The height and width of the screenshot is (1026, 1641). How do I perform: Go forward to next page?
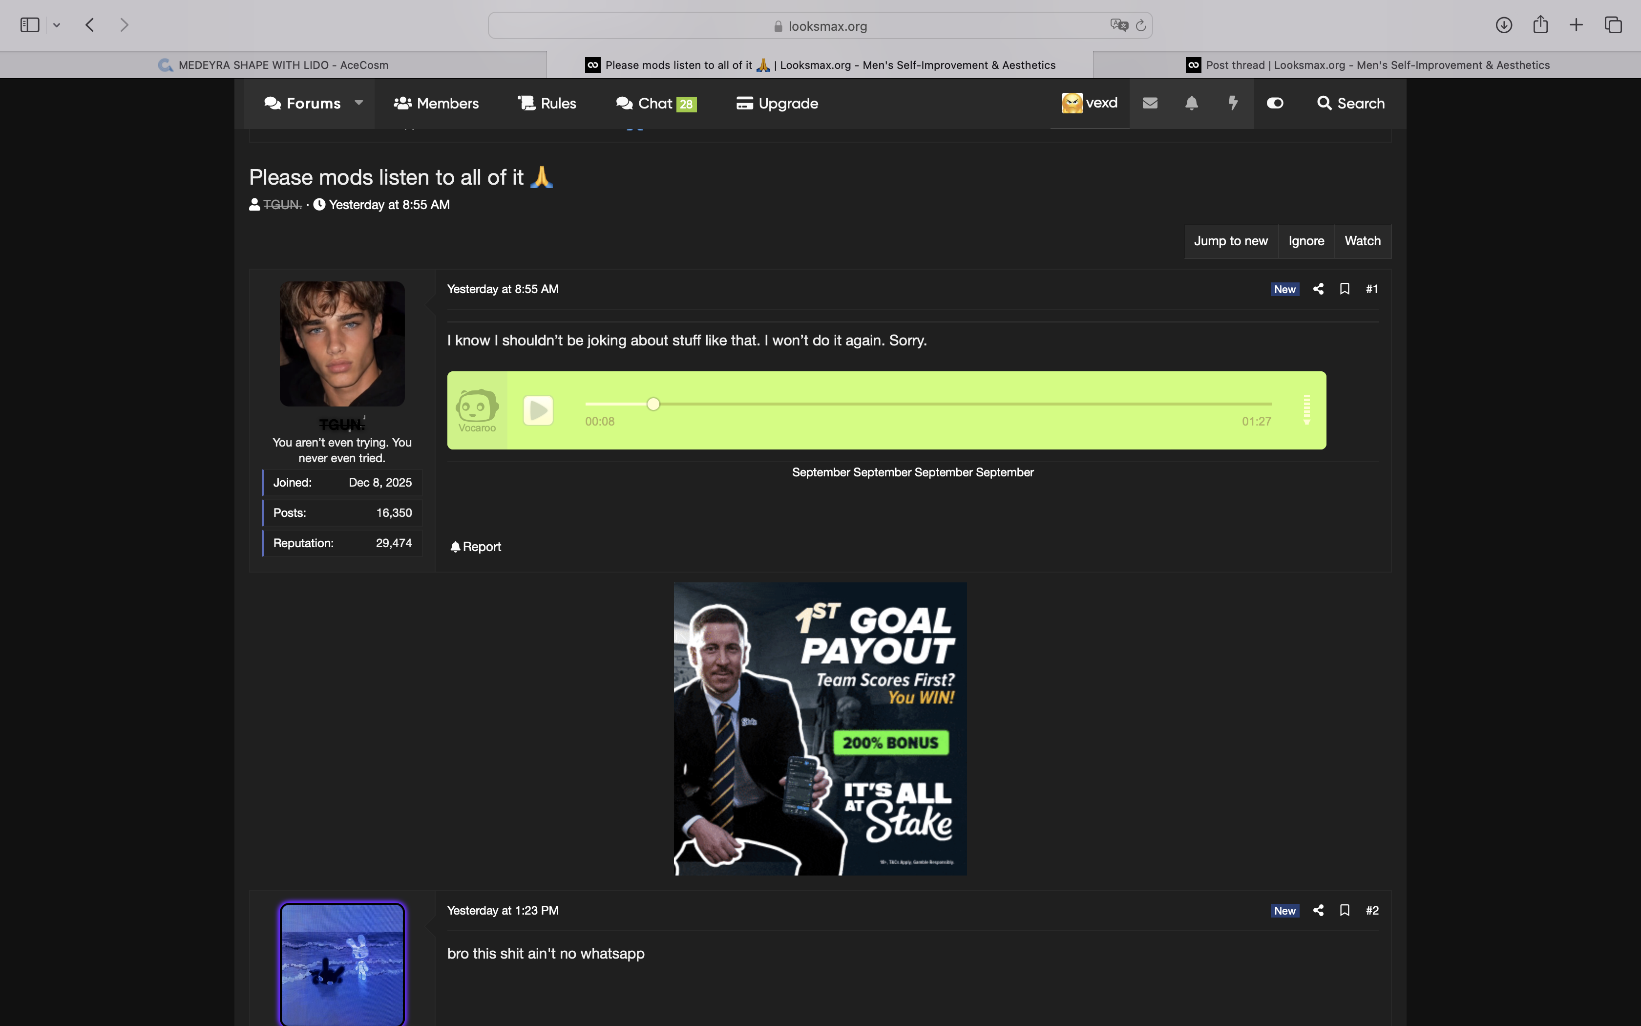pos(124,25)
